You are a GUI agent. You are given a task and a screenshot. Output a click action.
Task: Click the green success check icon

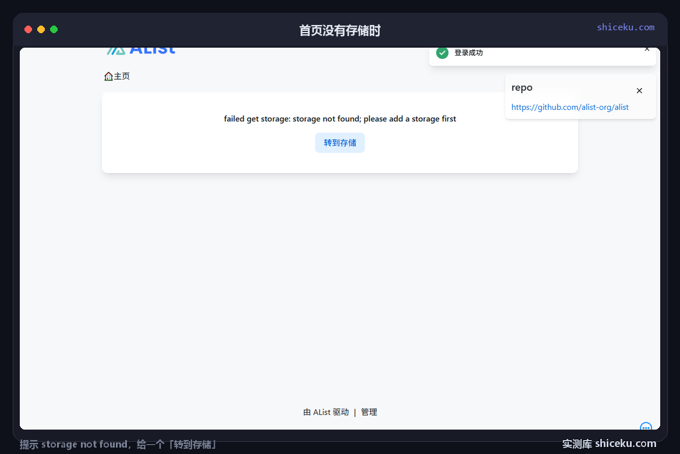pos(442,53)
